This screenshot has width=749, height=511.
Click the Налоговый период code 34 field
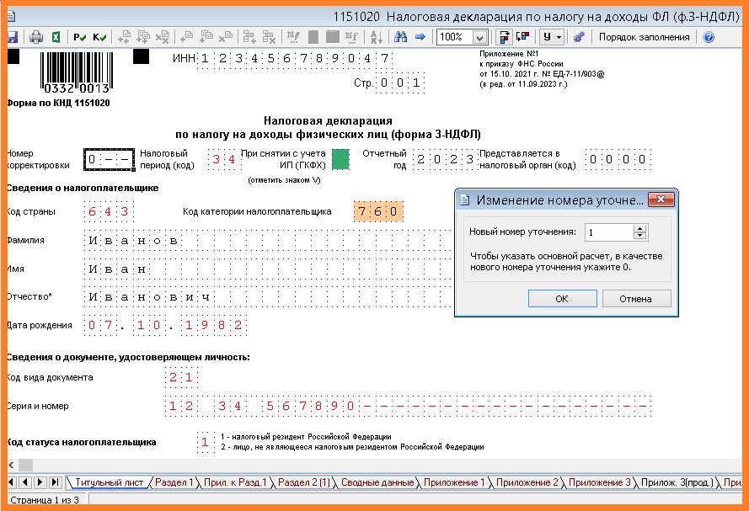[x=224, y=159]
